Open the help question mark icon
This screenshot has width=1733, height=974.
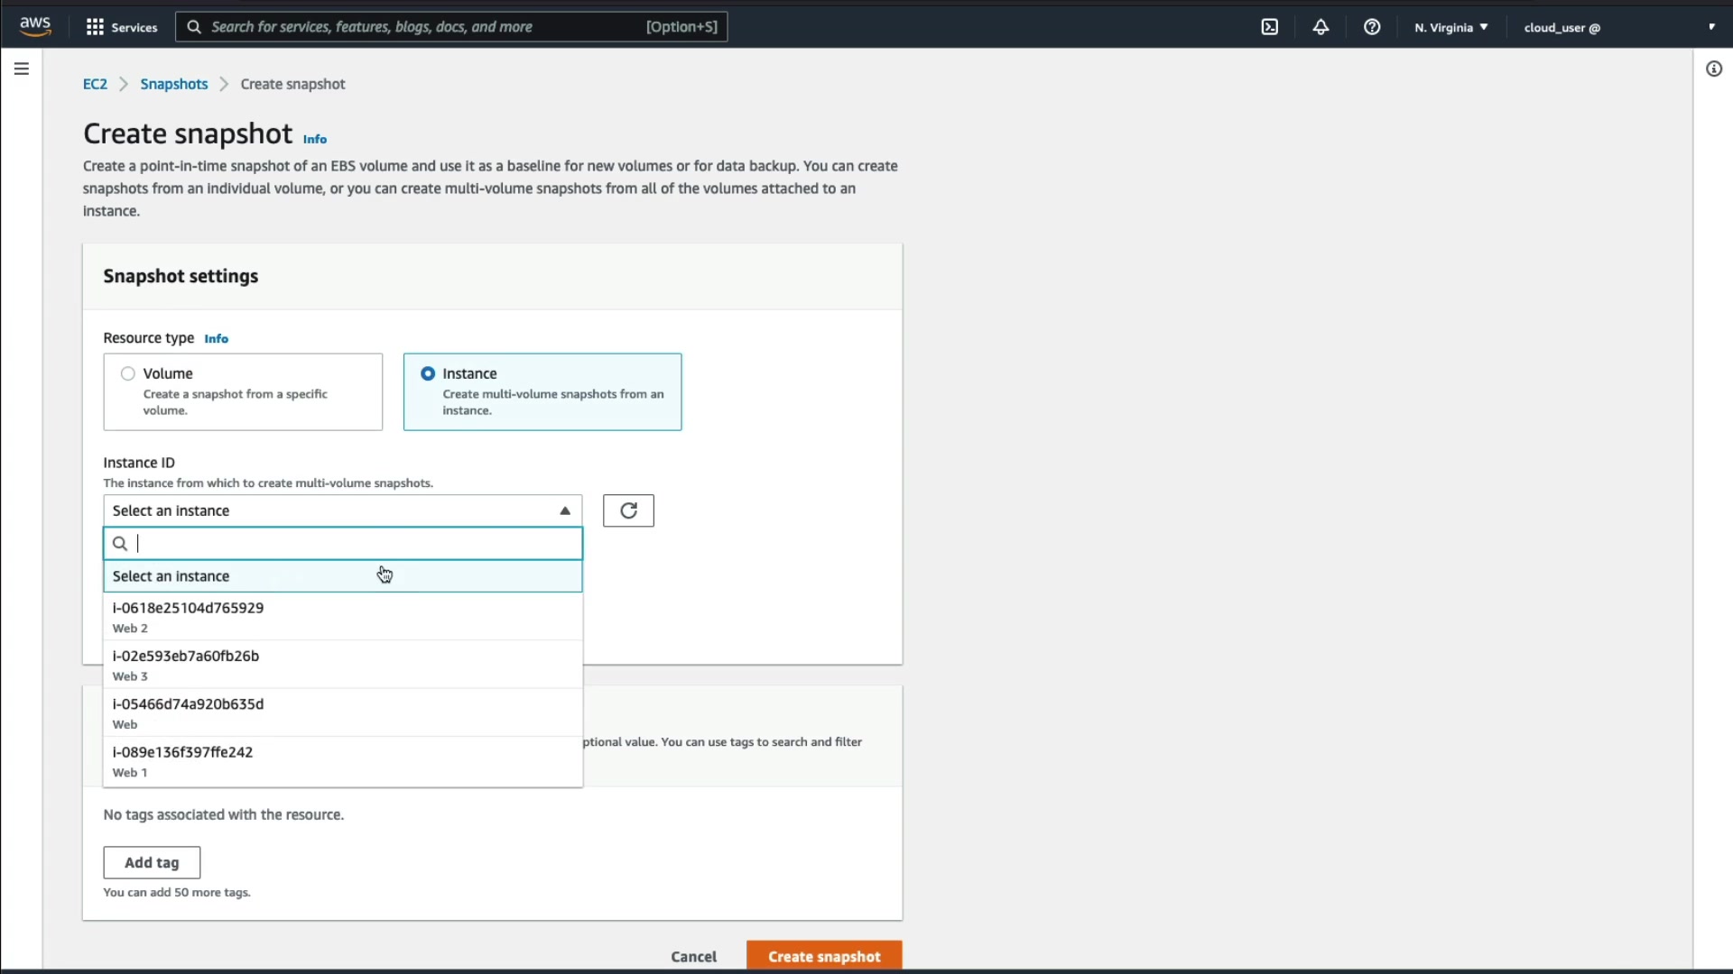click(1372, 27)
